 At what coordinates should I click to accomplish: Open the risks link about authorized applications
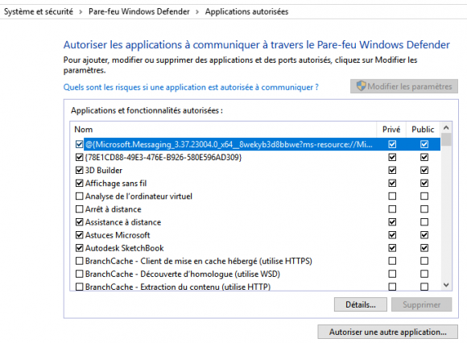point(191,87)
